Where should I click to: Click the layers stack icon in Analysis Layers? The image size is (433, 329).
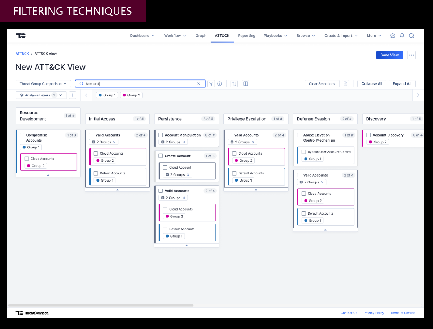tap(22, 95)
